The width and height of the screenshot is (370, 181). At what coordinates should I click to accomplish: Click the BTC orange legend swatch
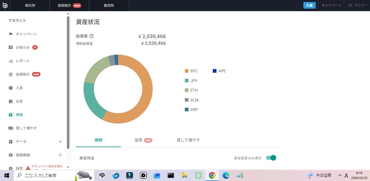click(187, 71)
